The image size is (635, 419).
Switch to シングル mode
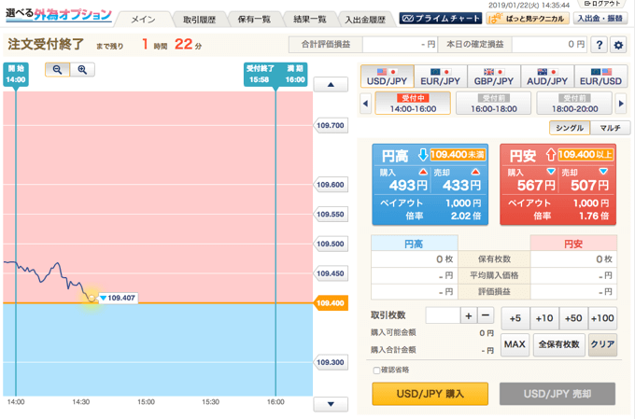click(570, 128)
